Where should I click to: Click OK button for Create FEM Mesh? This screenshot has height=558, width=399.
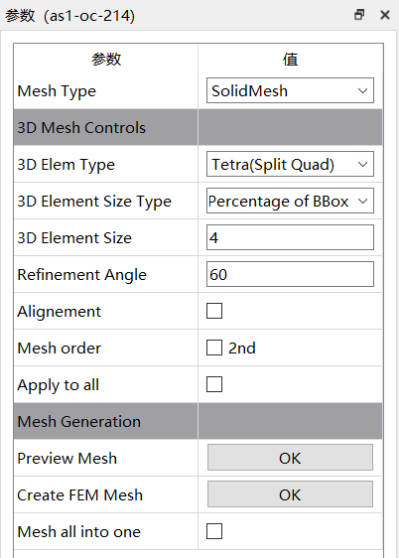[290, 494]
